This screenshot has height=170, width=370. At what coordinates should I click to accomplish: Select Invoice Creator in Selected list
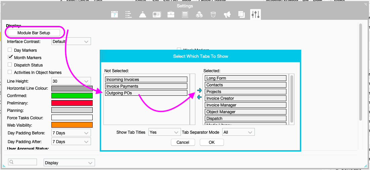click(x=246, y=98)
